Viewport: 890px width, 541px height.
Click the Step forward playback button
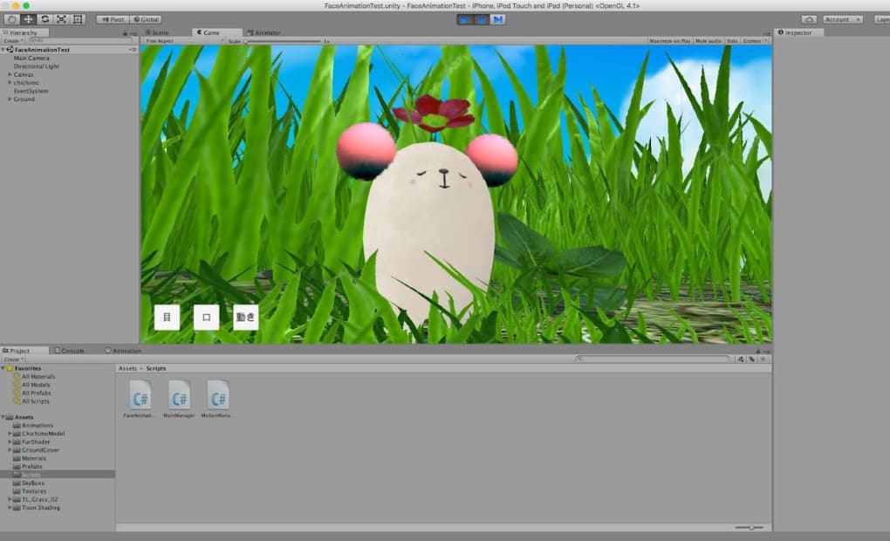pos(498,18)
